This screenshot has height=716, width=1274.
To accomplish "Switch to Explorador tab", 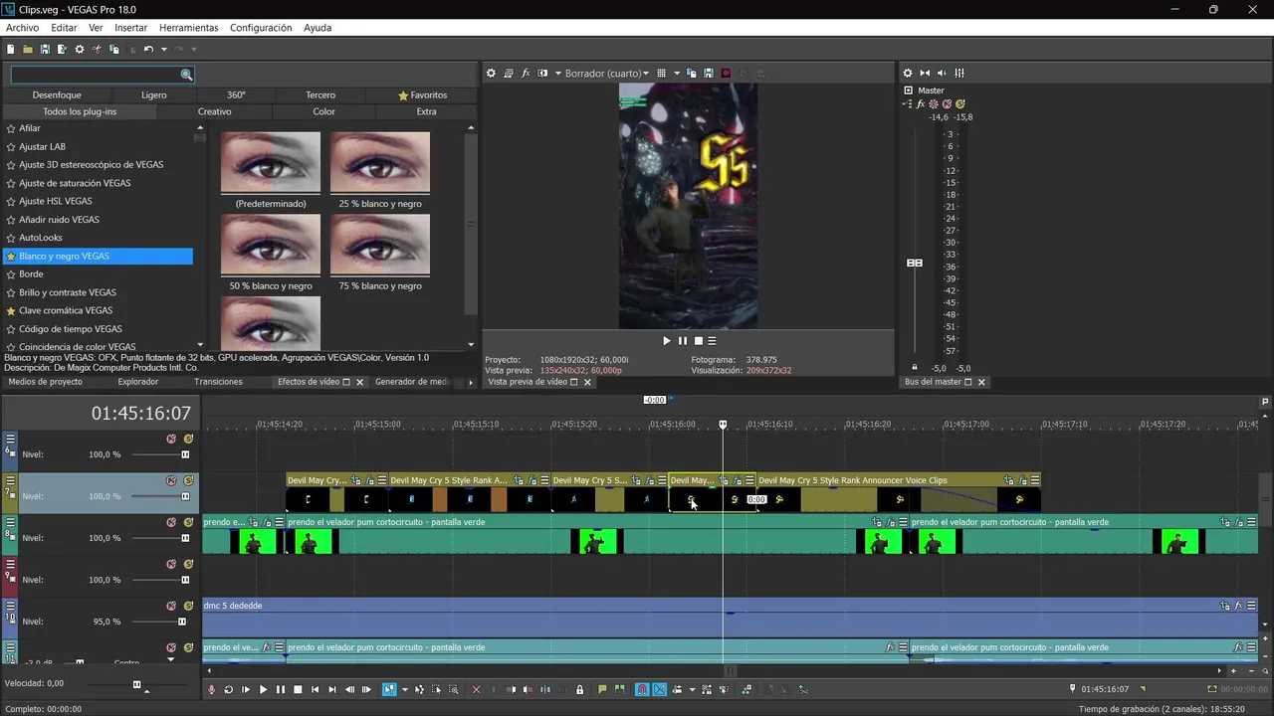I will point(138,382).
